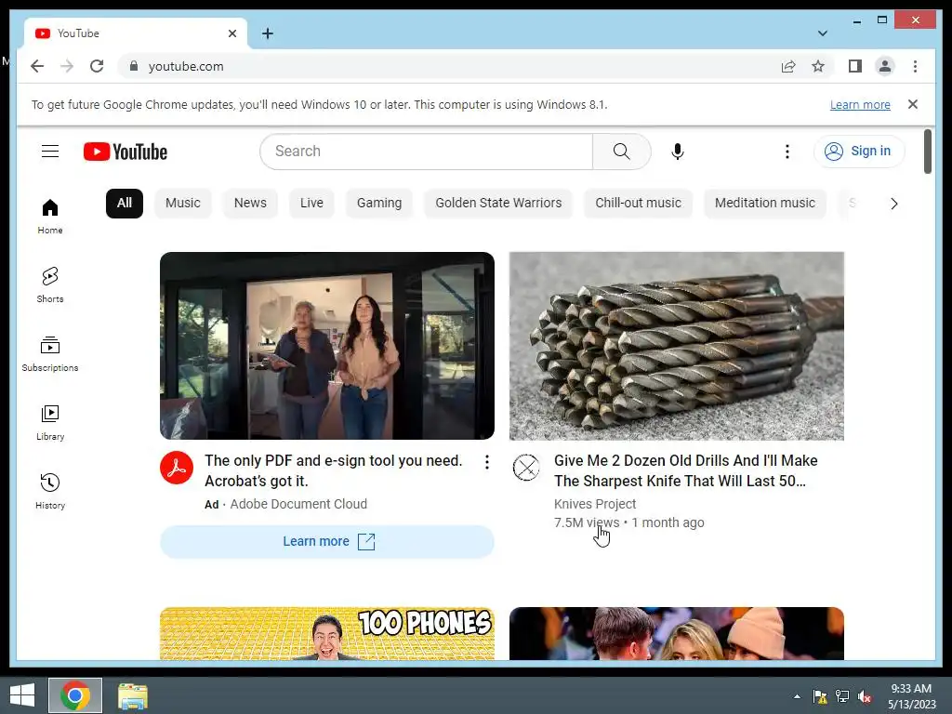The width and height of the screenshot is (952, 714).
Task: Start voice search with microphone icon
Action: (x=678, y=152)
